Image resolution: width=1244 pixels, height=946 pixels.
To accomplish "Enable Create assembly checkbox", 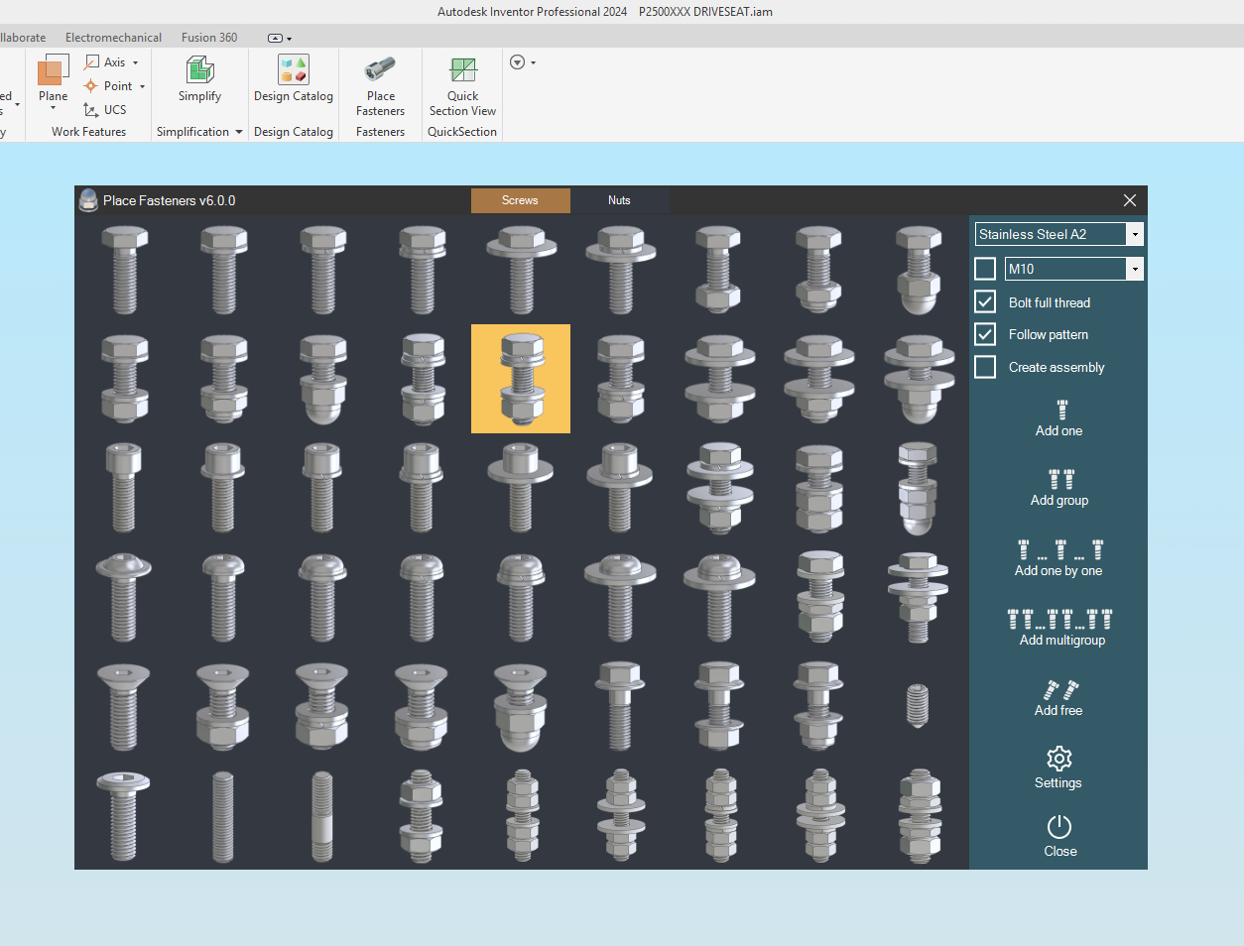I will click(x=985, y=367).
